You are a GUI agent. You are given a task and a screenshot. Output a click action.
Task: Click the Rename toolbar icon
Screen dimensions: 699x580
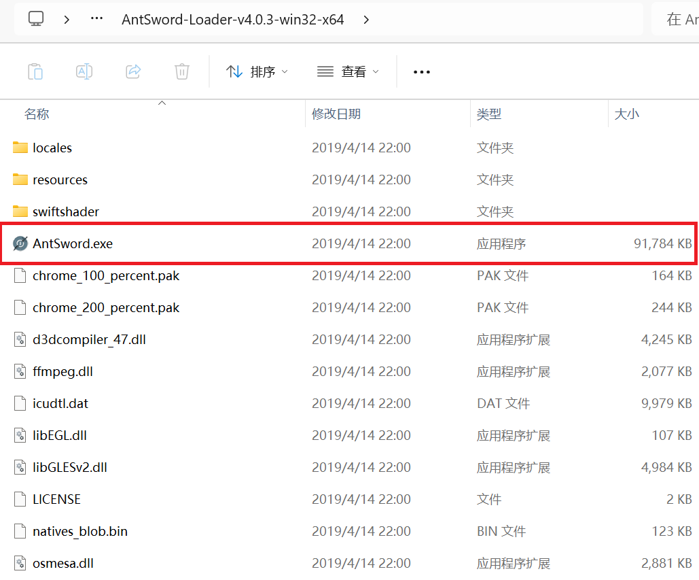(84, 71)
